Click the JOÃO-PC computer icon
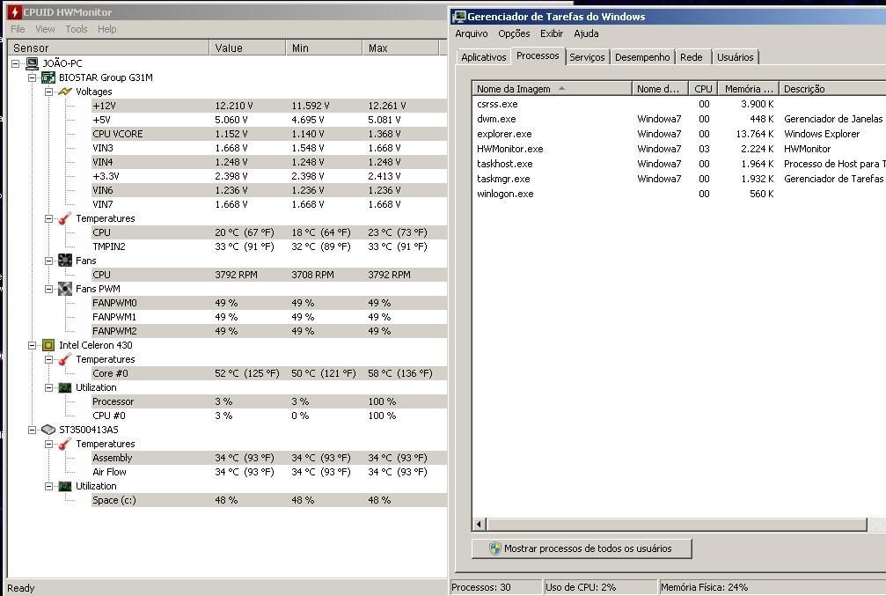This screenshot has width=886, height=596. (33, 63)
